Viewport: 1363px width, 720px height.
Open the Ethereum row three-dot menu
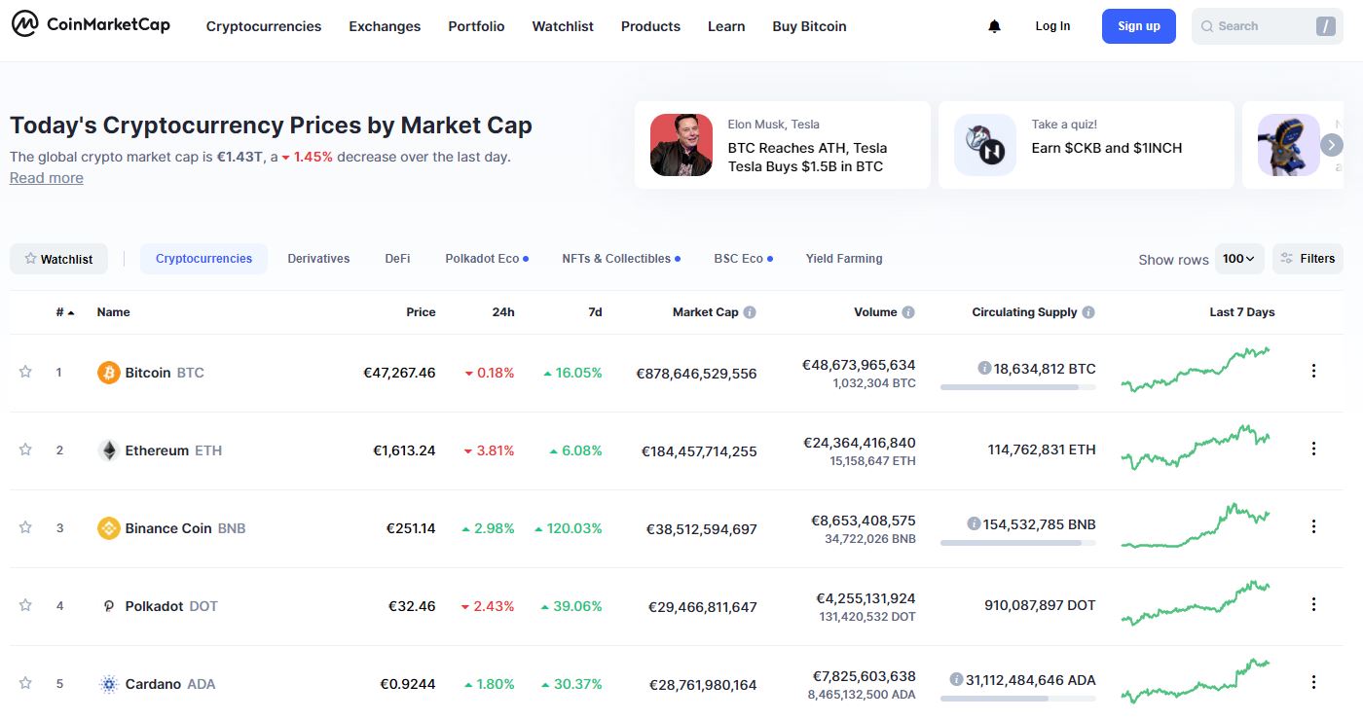click(1313, 449)
